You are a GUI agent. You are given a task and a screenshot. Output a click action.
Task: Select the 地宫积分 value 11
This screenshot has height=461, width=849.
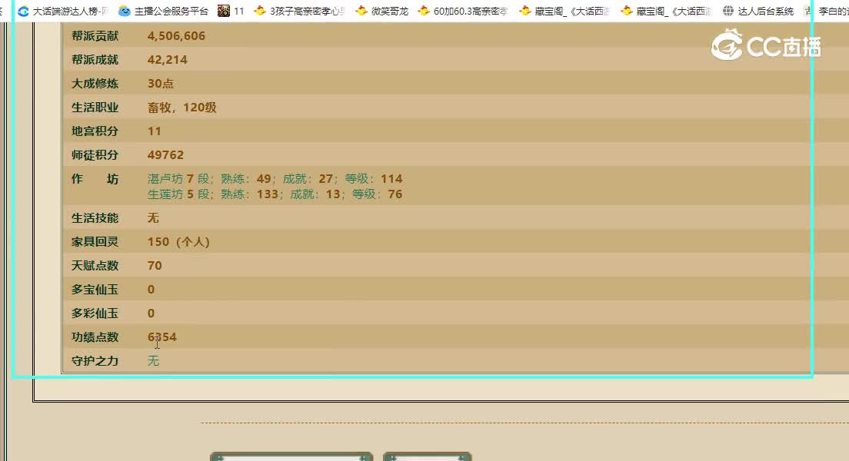[155, 131]
